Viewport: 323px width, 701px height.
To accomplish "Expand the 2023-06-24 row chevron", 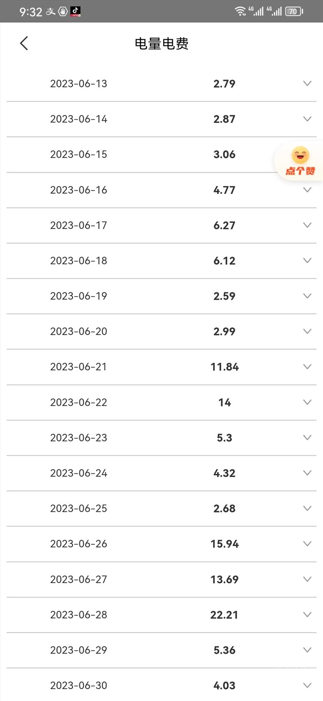I will [x=307, y=473].
